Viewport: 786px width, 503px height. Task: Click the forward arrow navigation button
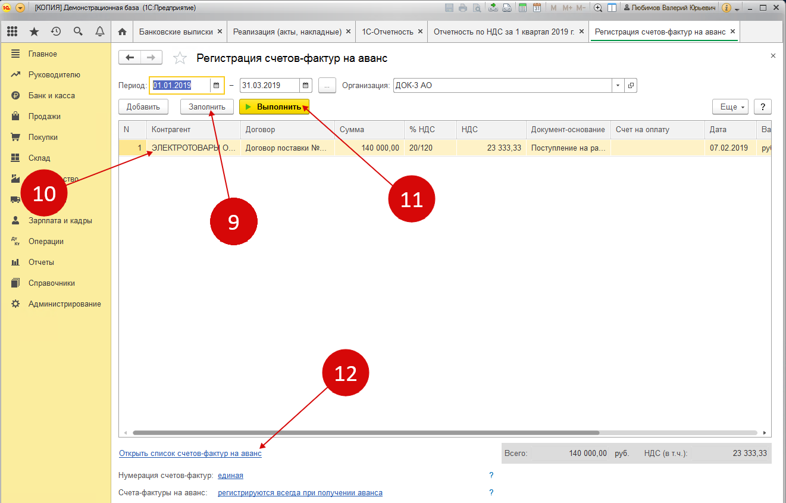[151, 57]
